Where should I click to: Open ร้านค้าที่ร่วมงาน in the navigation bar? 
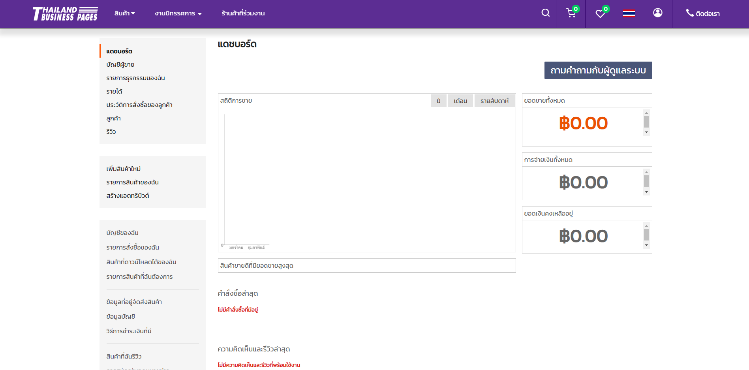pos(243,13)
